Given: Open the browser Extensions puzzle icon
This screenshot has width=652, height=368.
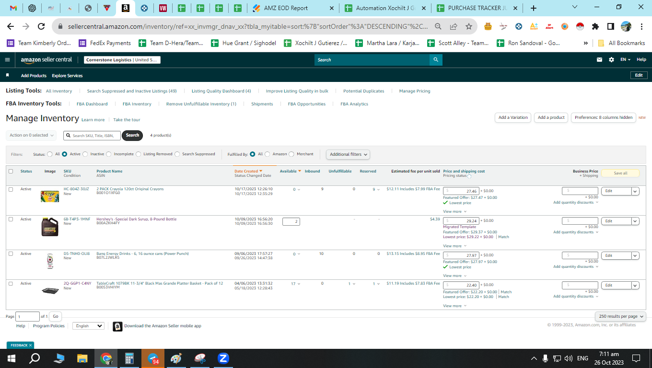Looking at the screenshot, I should [x=595, y=27].
